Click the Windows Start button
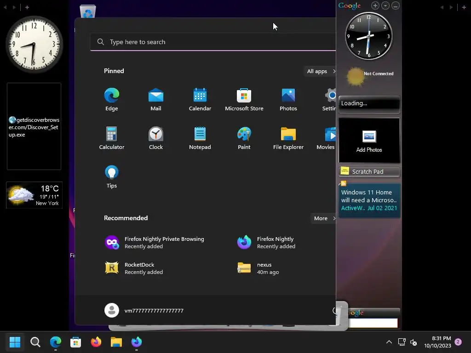 point(15,342)
